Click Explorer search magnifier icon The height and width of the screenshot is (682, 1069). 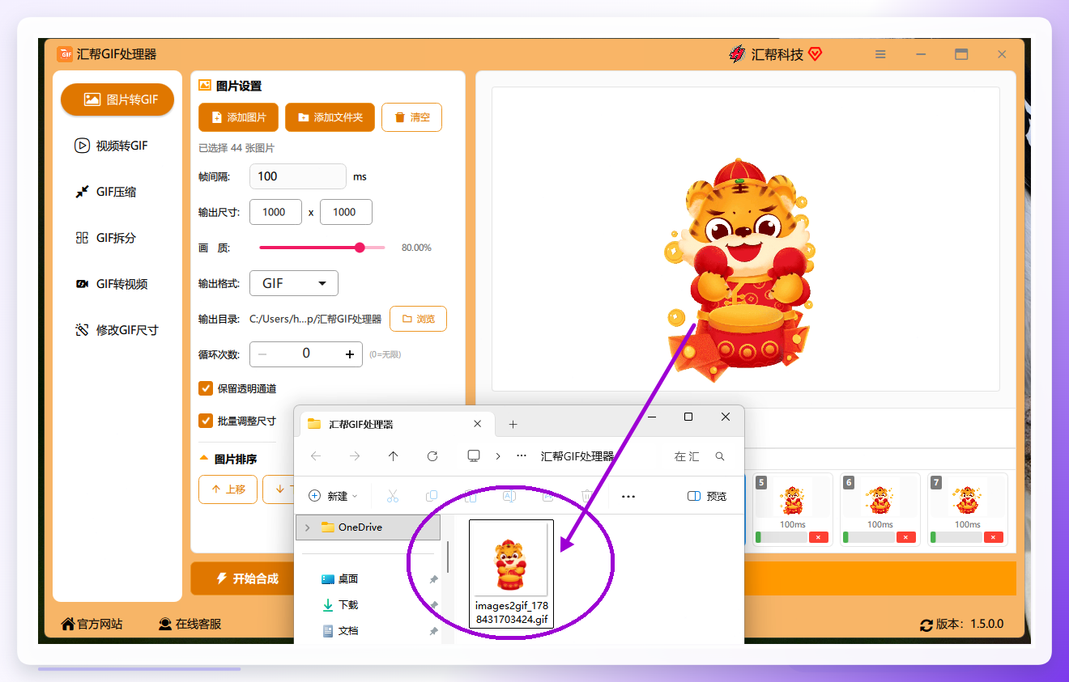pyautogui.click(x=720, y=456)
